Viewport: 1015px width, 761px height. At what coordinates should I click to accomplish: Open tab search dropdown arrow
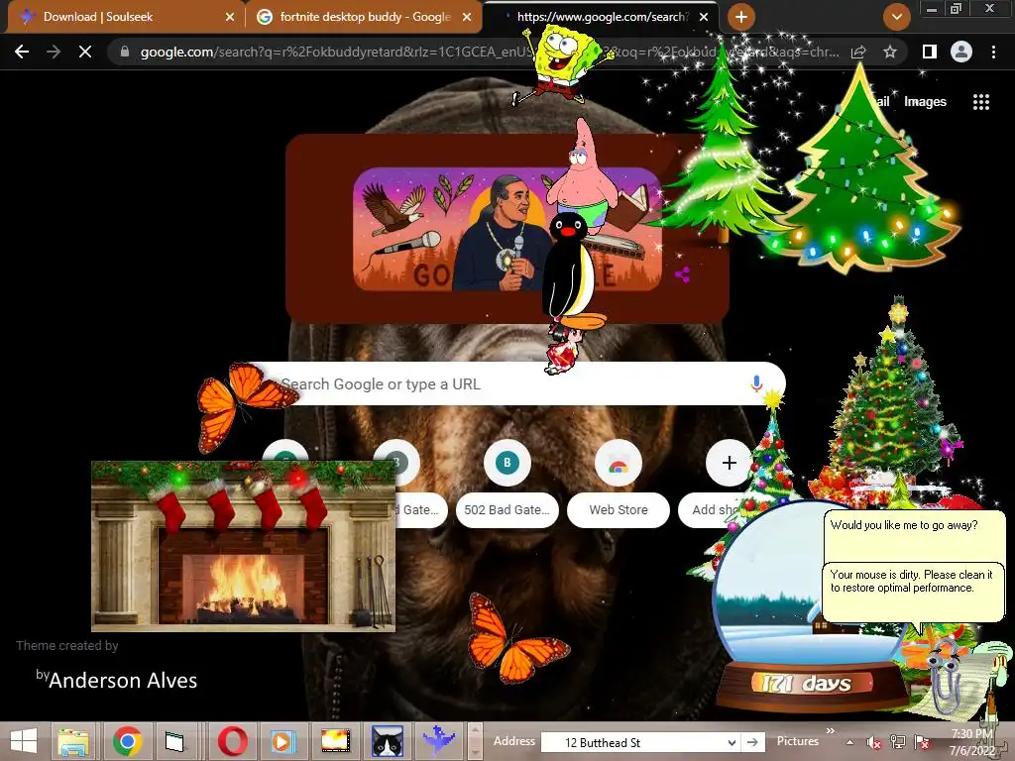coord(896,17)
